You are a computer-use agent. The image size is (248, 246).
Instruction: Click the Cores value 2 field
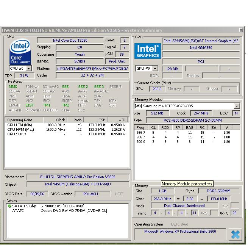tap(125, 40)
